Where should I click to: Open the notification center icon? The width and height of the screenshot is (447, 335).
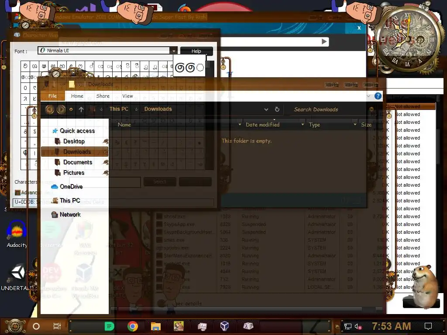click(428, 326)
